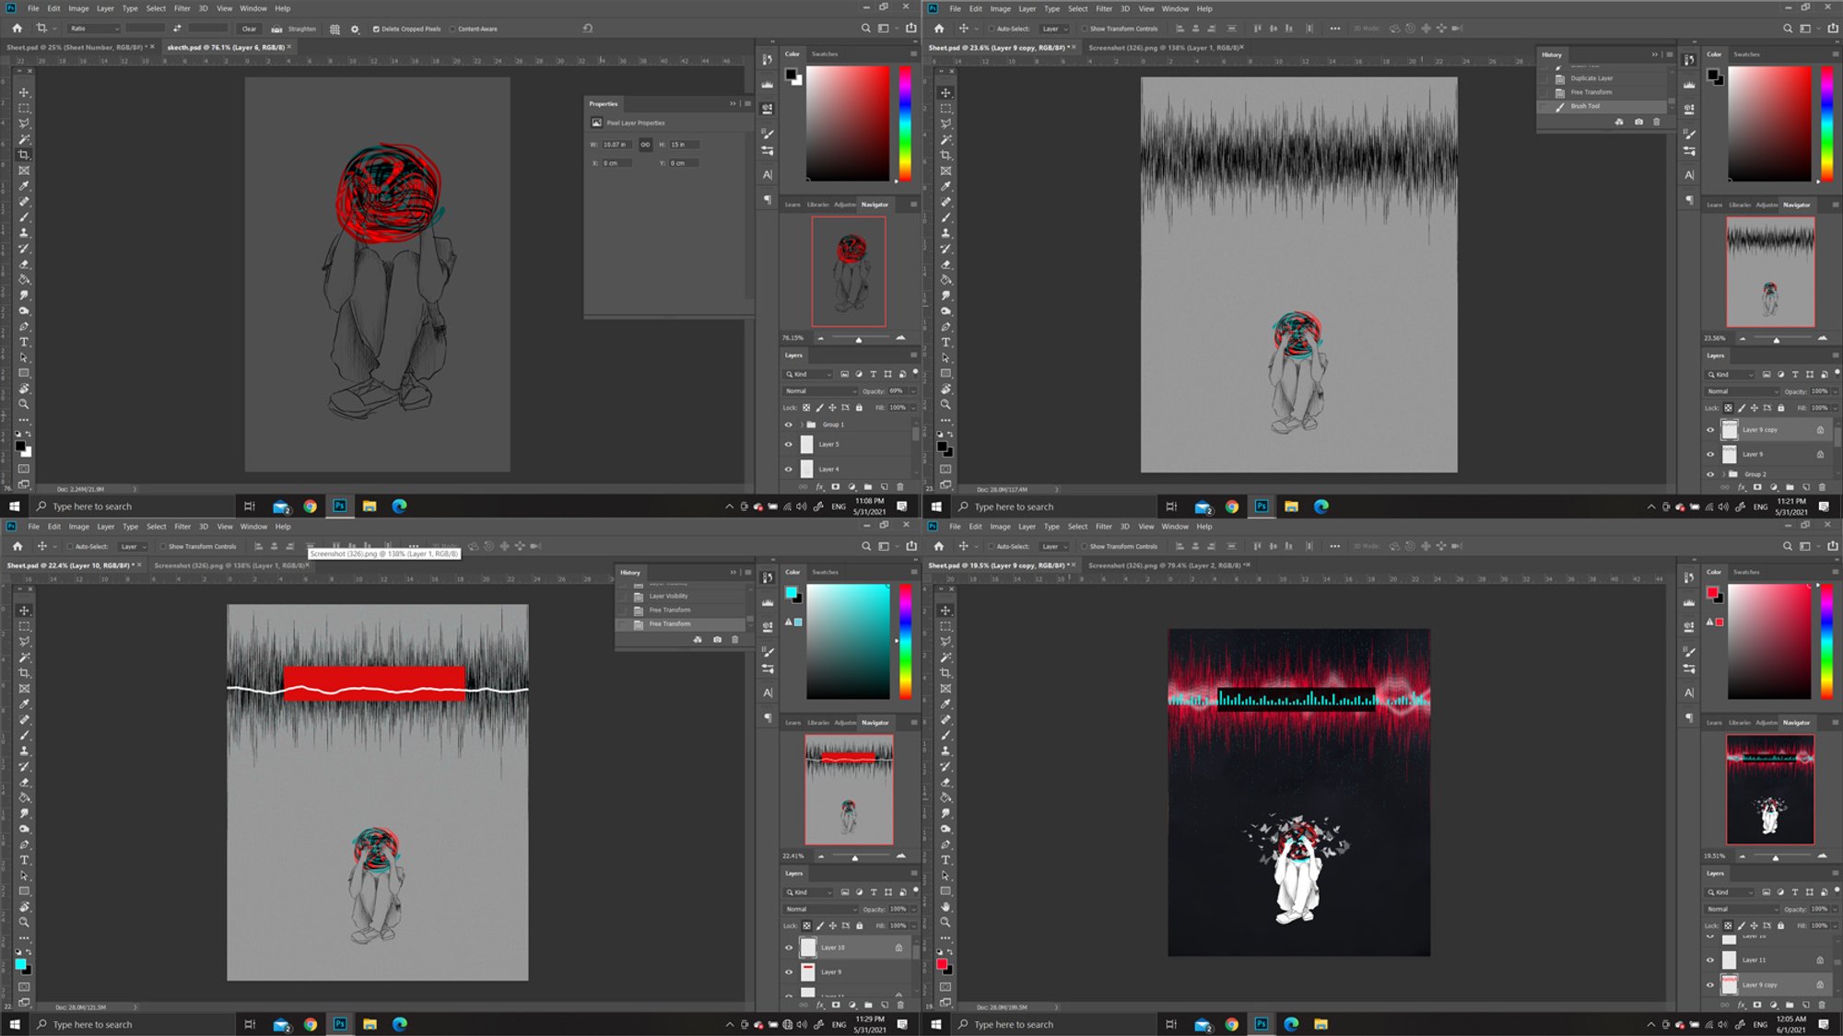Open Window menu in bottom-right window

point(1175,527)
